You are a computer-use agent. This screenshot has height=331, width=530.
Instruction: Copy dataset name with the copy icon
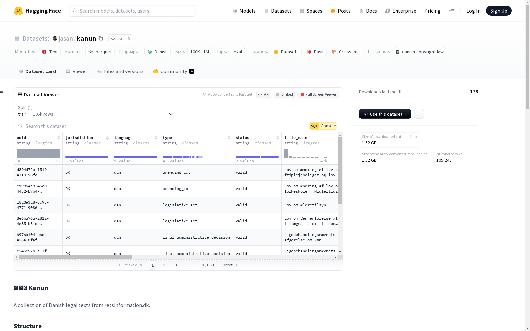(x=101, y=38)
